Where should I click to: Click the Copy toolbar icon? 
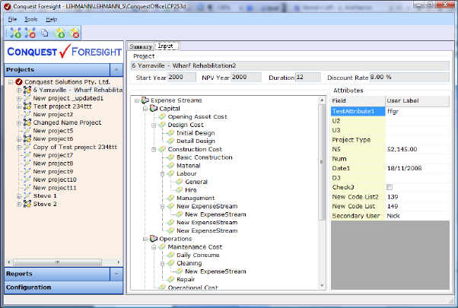click(44, 33)
